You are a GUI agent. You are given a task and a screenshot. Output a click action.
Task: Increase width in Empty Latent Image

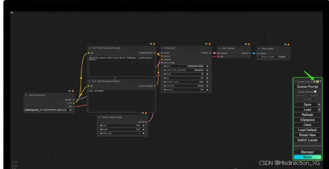coord(143,126)
